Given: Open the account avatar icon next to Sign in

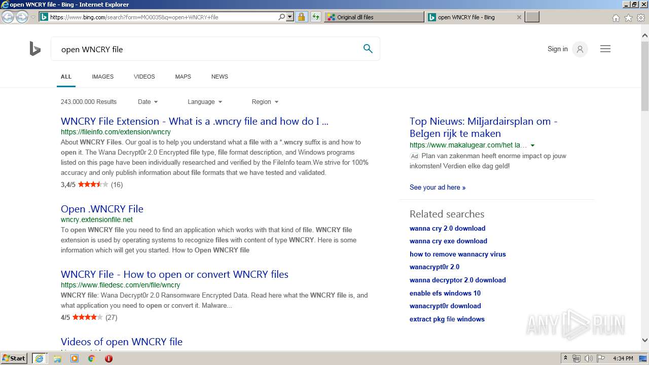Looking at the screenshot, I should tap(580, 49).
